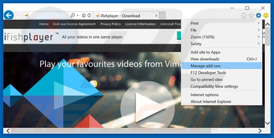Click the site favicon in the address bar
This screenshot has height=138, width=274.
[x=26, y=16]
